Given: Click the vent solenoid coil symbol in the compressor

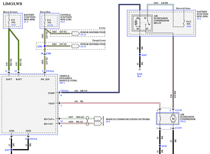Looking at the screenshot, I should [x=160, y=119].
